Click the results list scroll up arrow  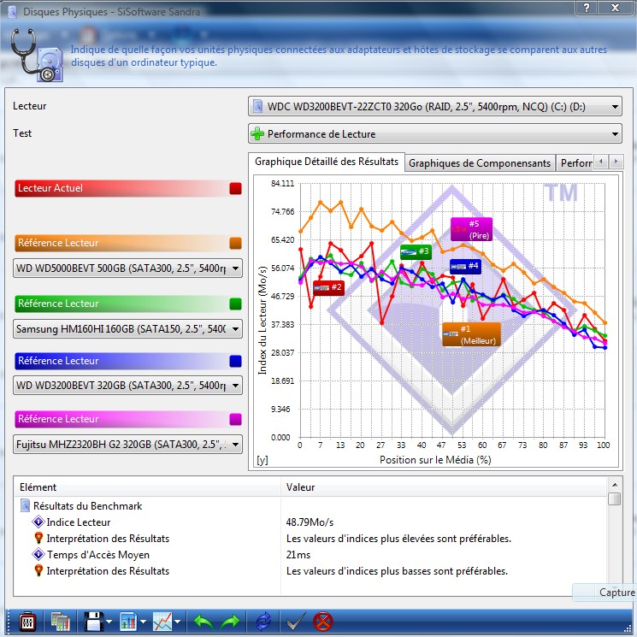pyautogui.click(x=615, y=485)
